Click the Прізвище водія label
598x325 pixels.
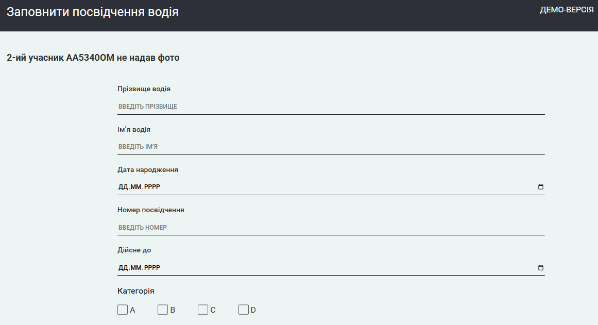pos(144,89)
